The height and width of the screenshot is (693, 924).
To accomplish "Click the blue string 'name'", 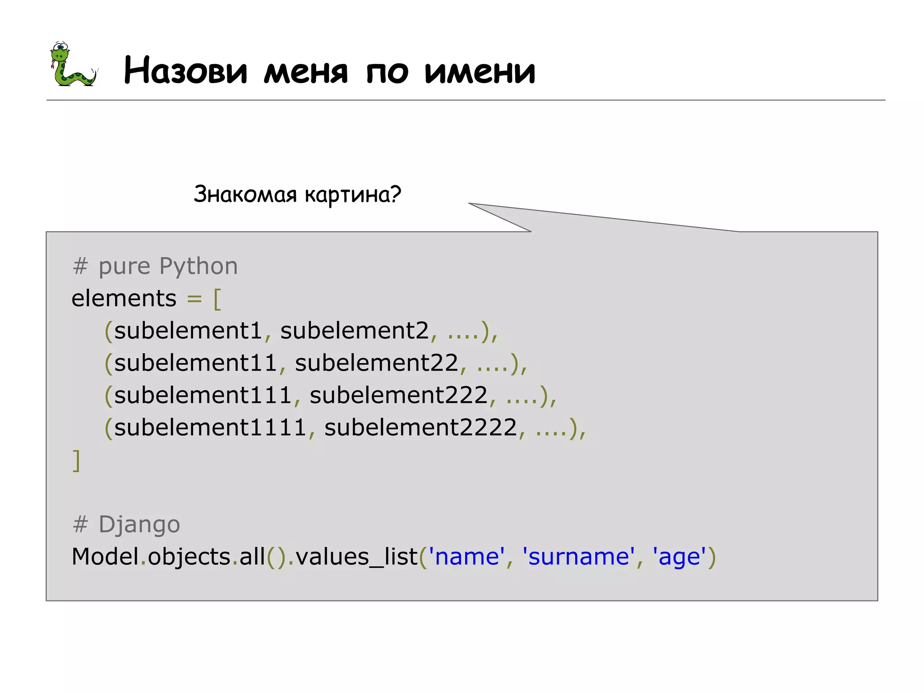I will pyautogui.click(x=467, y=556).
